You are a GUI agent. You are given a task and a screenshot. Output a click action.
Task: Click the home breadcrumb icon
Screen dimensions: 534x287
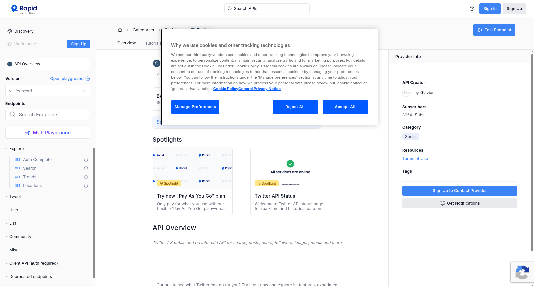[120, 30]
